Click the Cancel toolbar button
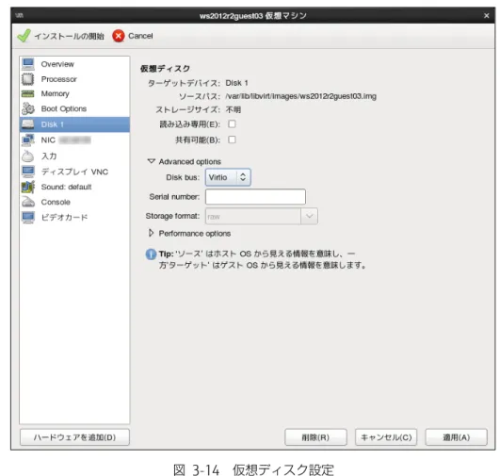Screen dimensions: 500x476 tap(133, 36)
